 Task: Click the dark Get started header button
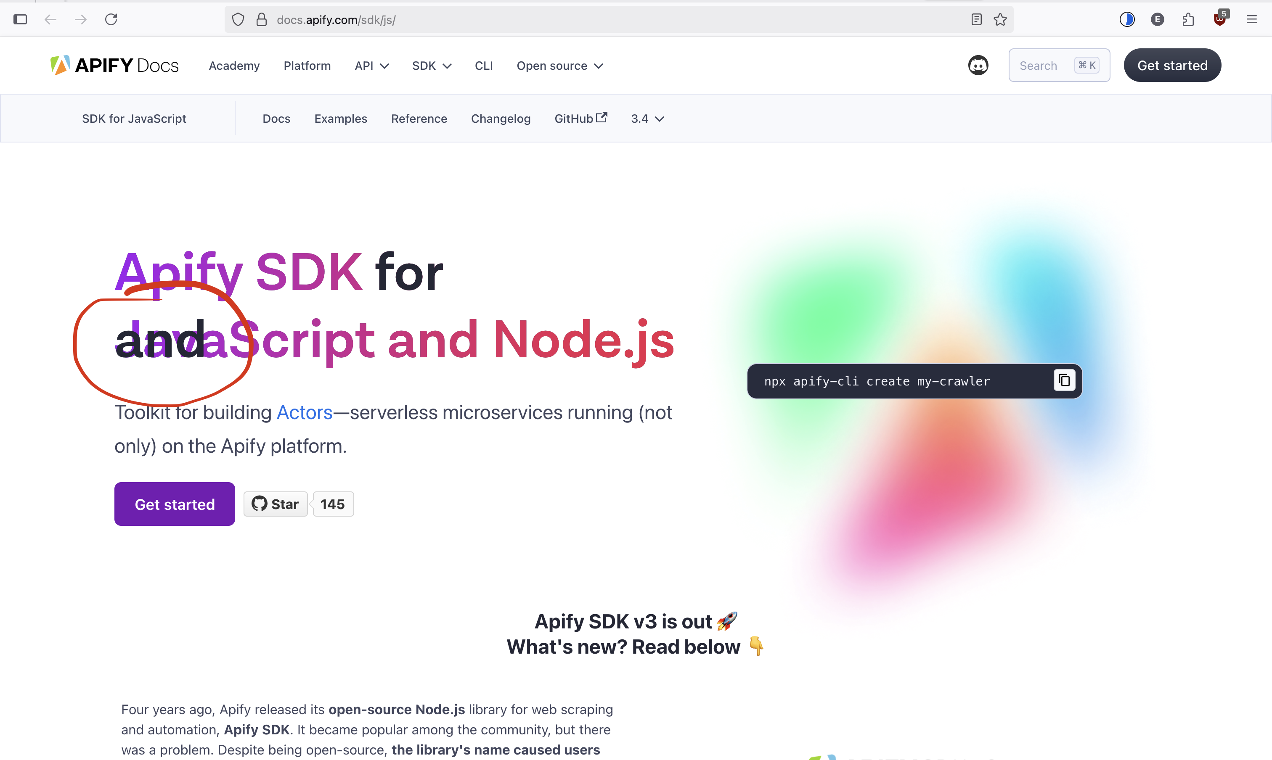1172,66
